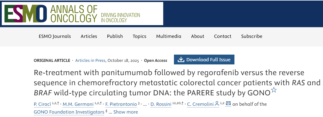Click the Annals of Oncology banner title
The width and height of the screenshot is (323, 117).
[x=74, y=14]
